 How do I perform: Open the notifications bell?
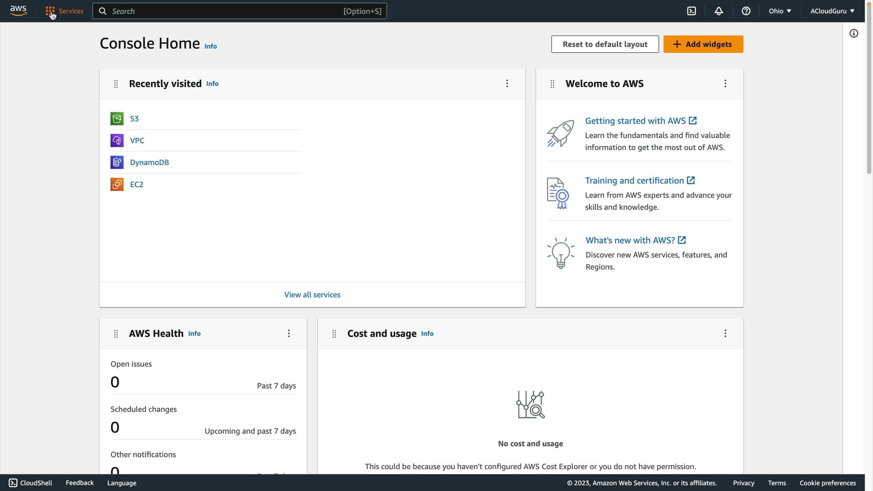(718, 11)
